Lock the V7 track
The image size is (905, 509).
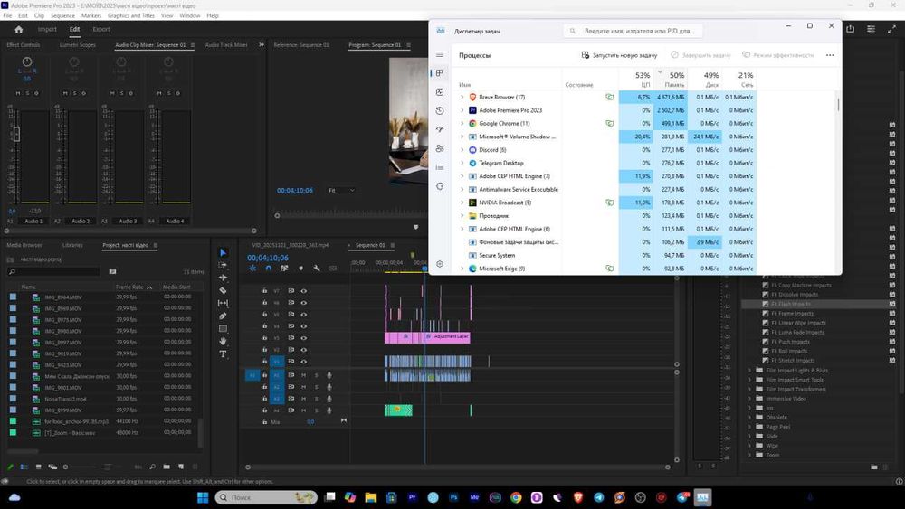tap(265, 291)
